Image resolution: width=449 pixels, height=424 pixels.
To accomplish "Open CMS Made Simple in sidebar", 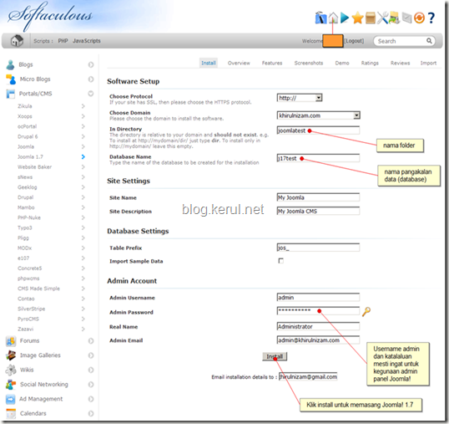I will click(38, 289).
